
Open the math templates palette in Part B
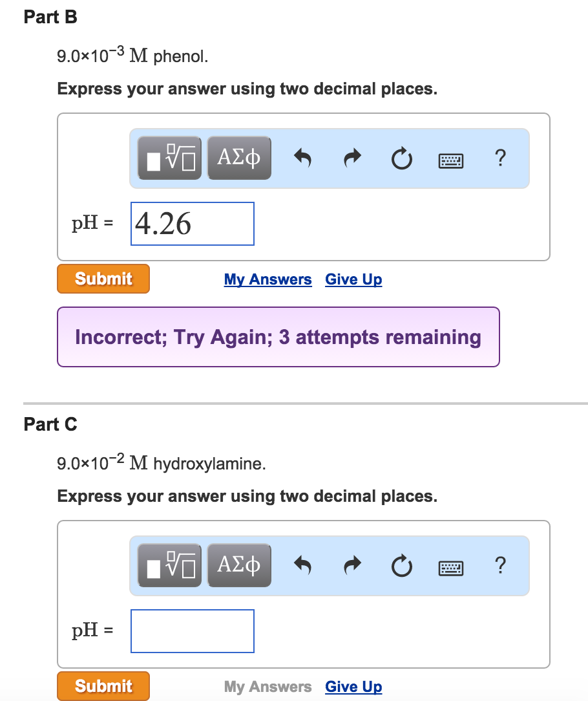point(169,157)
